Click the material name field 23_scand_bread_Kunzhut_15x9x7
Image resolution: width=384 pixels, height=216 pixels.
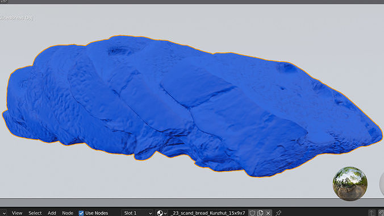pyautogui.click(x=208, y=213)
